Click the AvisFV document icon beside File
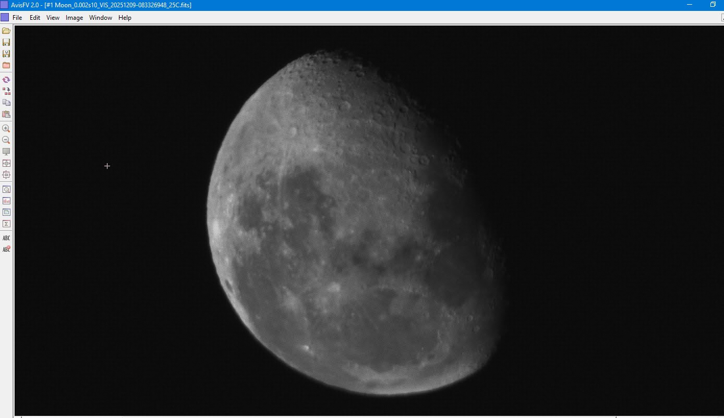 point(5,17)
